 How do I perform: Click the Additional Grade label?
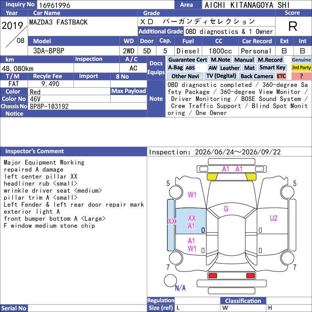[x=161, y=32]
